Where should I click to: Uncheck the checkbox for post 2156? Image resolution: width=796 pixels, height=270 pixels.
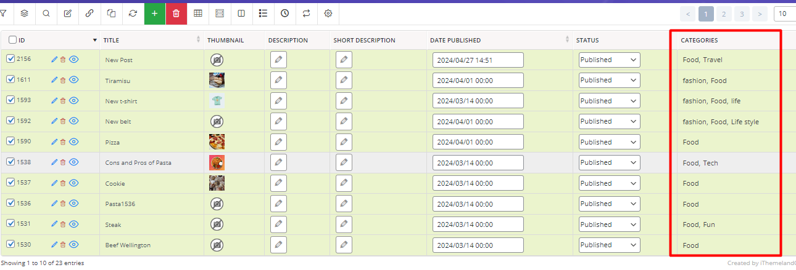click(10, 59)
